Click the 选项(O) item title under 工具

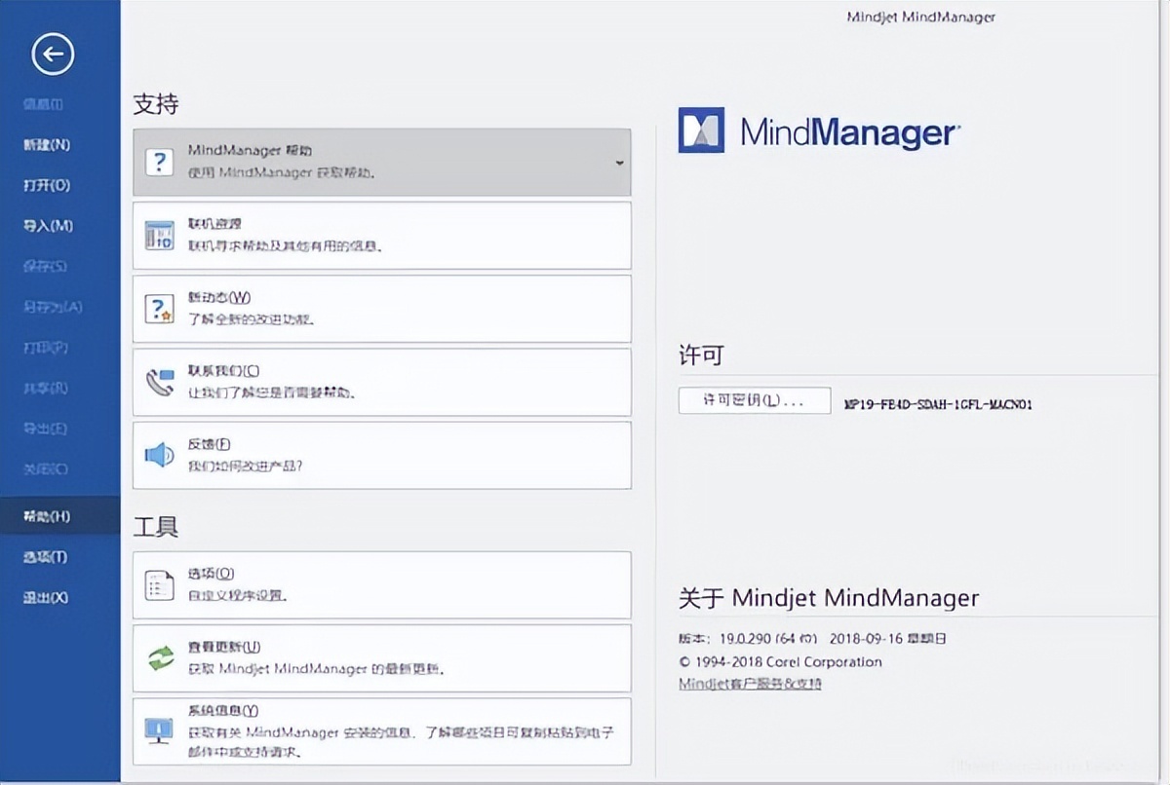[211, 575]
